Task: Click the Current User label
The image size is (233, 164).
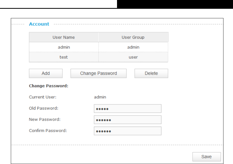Action: (x=43, y=97)
